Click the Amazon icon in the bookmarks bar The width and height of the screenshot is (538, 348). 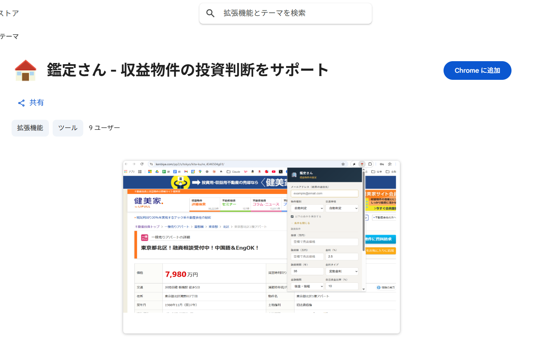[x=252, y=172]
